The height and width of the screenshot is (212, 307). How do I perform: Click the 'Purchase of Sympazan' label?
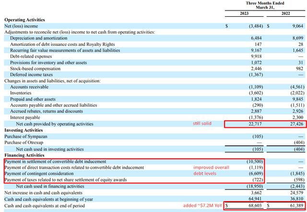25,136
